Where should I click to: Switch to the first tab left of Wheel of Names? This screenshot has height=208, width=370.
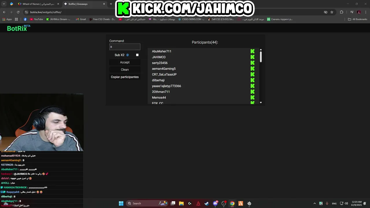click(x=12, y=4)
